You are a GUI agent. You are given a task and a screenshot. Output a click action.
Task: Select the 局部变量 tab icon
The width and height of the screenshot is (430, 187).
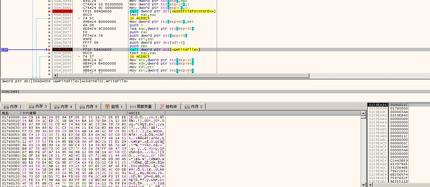pos(133,107)
